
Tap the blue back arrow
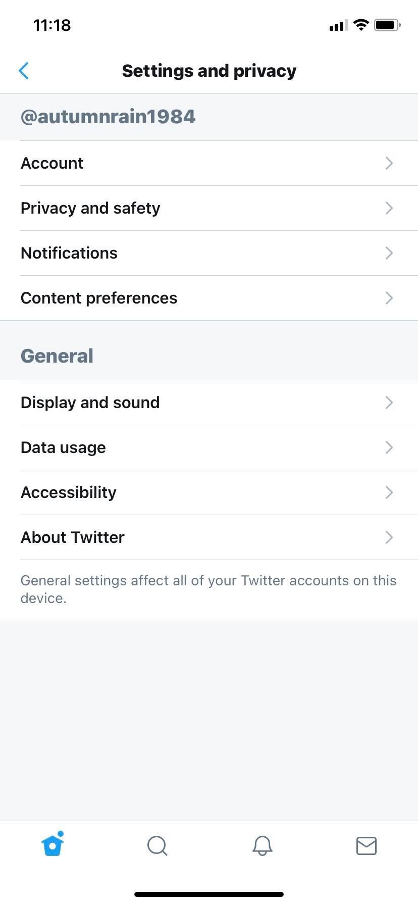pyautogui.click(x=24, y=71)
